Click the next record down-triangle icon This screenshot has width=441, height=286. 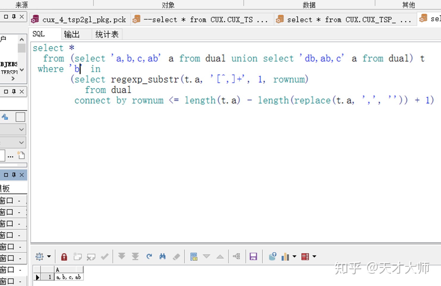point(207,256)
